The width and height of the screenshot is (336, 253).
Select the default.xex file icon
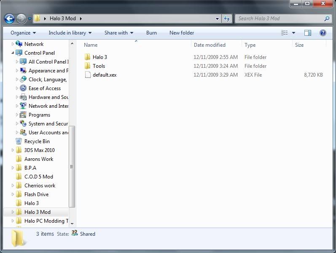pyautogui.click(x=88, y=75)
